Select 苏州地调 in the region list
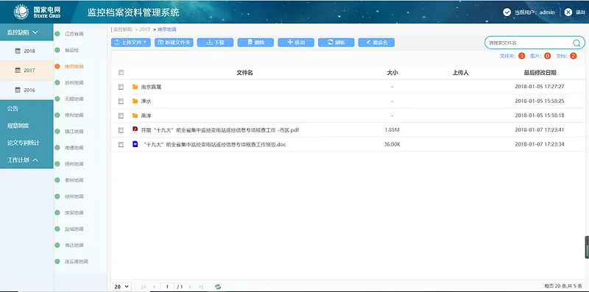The height and width of the screenshot is (292, 589). pyautogui.click(x=74, y=82)
